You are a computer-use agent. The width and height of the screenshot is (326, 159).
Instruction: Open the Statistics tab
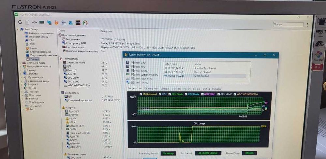[x=217, y=89]
